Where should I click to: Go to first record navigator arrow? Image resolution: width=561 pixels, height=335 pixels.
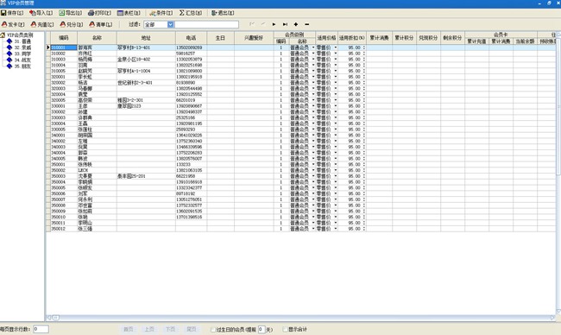tap(252, 24)
